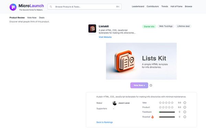The image size is (206, 139).
Task: Click the Roasted progress bar
Action: 167,117
